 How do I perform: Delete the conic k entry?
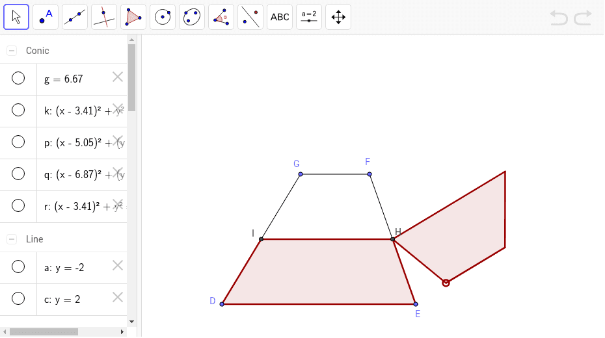118,109
